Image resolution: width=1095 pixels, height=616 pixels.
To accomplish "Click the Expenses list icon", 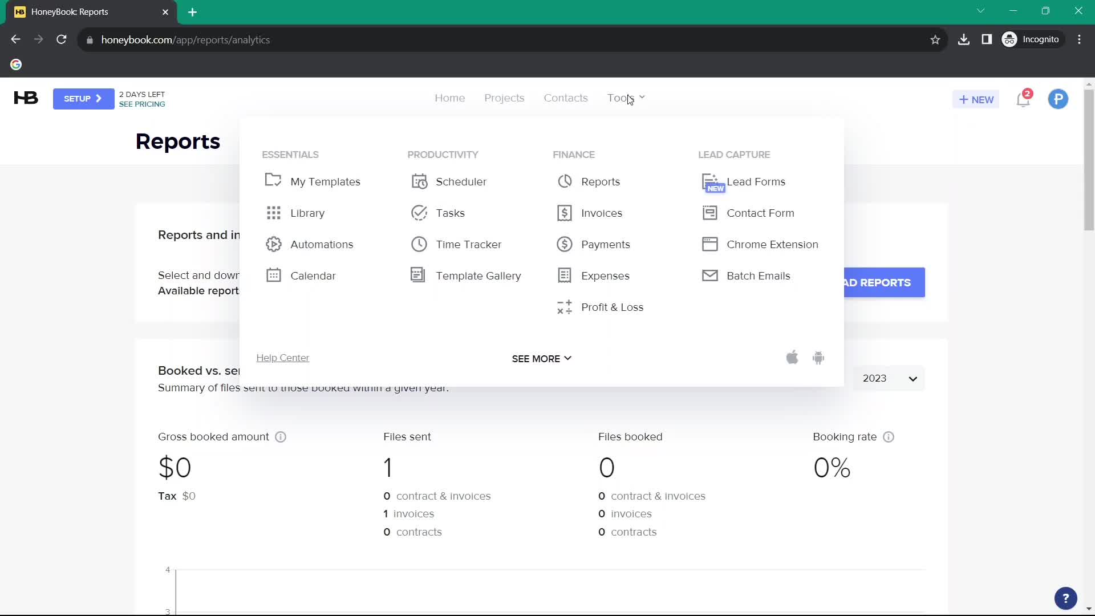I will click(565, 275).
